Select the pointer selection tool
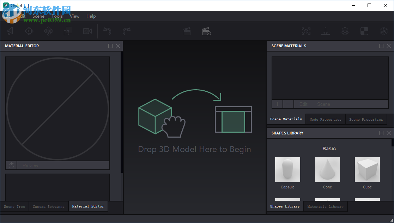Viewport: 394px width, 223px height. 10,31
